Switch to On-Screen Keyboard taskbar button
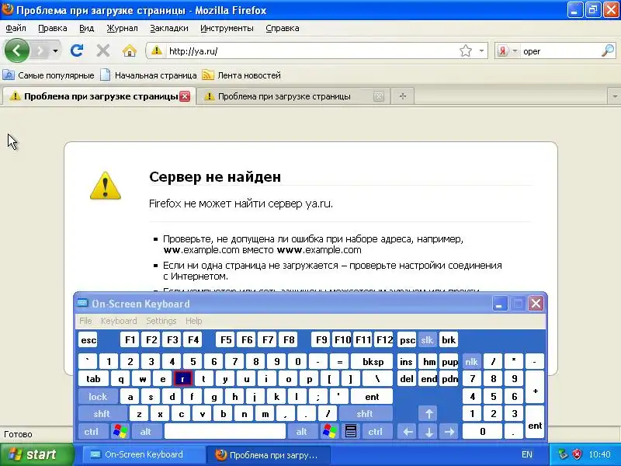The height and width of the screenshot is (466, 621). pyautogui.click(x=144, y=454)
